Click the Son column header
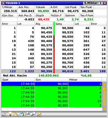 tap(51, 80)
